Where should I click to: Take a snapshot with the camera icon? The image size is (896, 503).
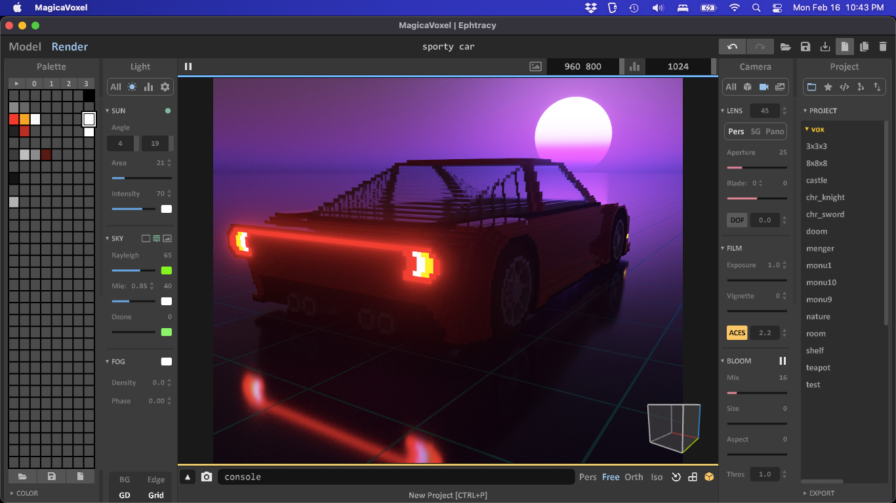[x=207, y=477]
